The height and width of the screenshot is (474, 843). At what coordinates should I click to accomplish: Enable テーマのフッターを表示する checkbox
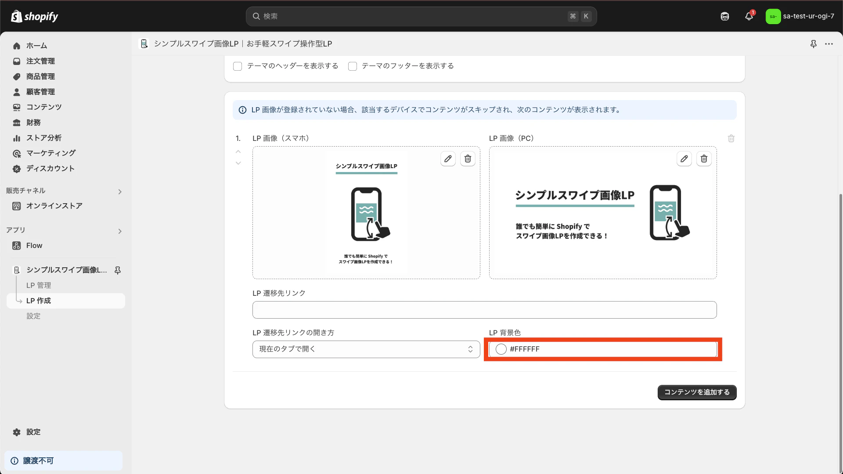tap(353, 66)
